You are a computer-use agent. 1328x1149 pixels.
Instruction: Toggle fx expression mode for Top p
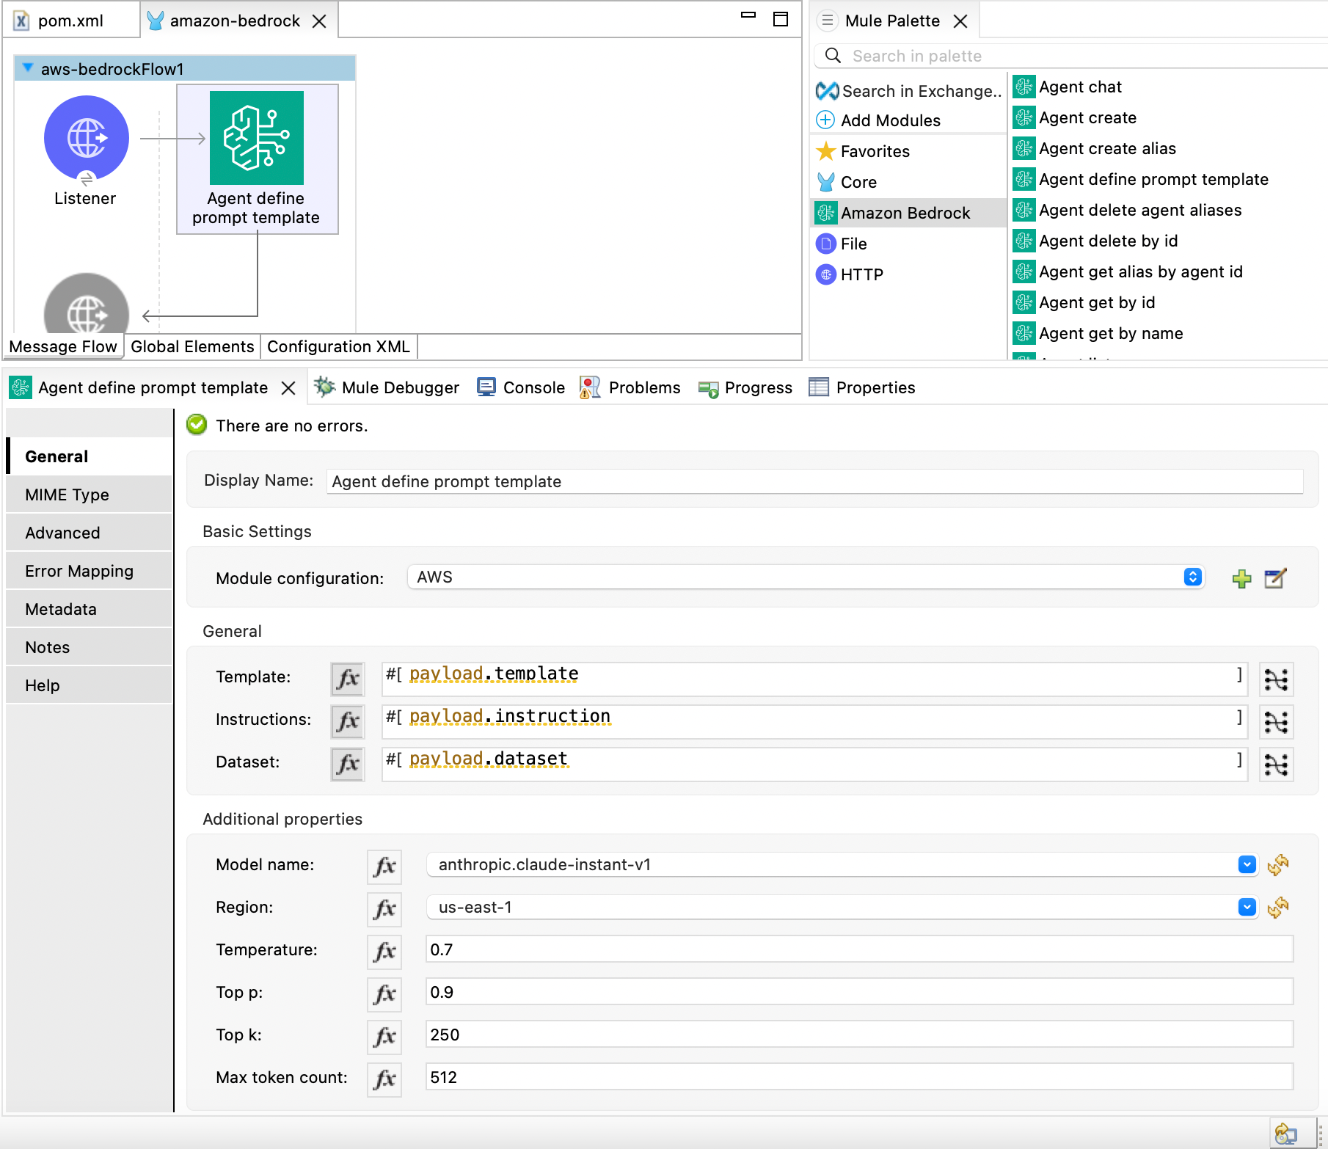384,994
